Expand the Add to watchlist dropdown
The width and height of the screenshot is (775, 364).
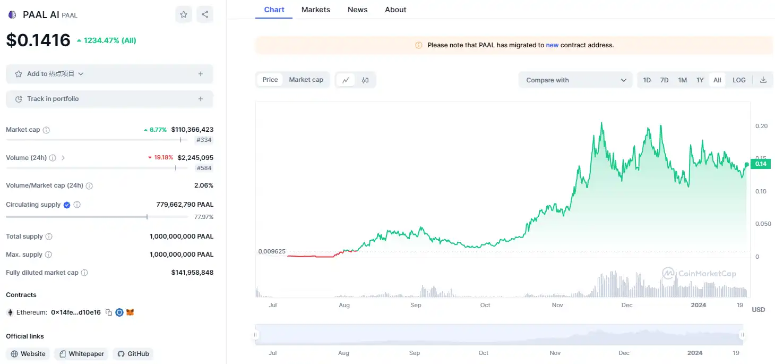(81, 74)
